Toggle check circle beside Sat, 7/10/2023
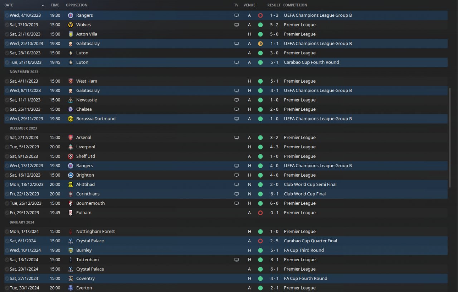The width and height of the screenshot is (458, 292). tap(7, 25)
